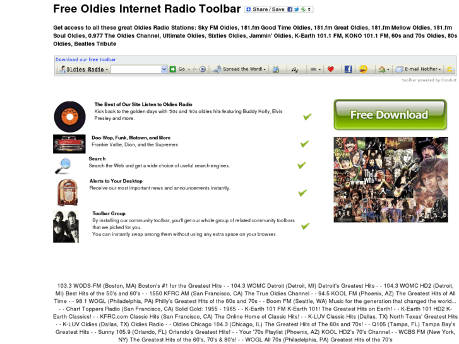Open the toolbar search box dropdown

[164, 69]
